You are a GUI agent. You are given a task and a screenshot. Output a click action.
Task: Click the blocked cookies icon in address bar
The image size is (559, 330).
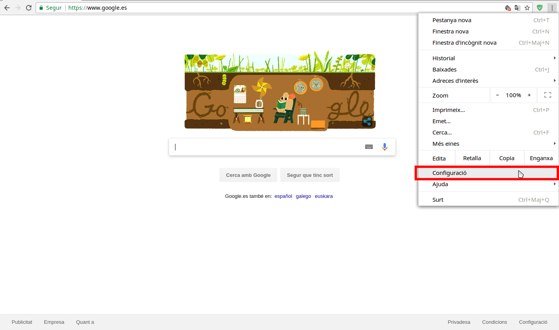pos(508,8)
